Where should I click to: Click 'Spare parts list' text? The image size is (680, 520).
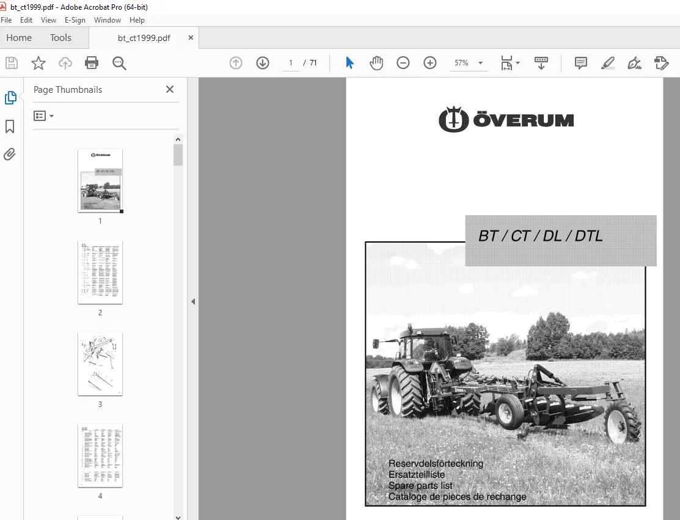coord(420,485)
